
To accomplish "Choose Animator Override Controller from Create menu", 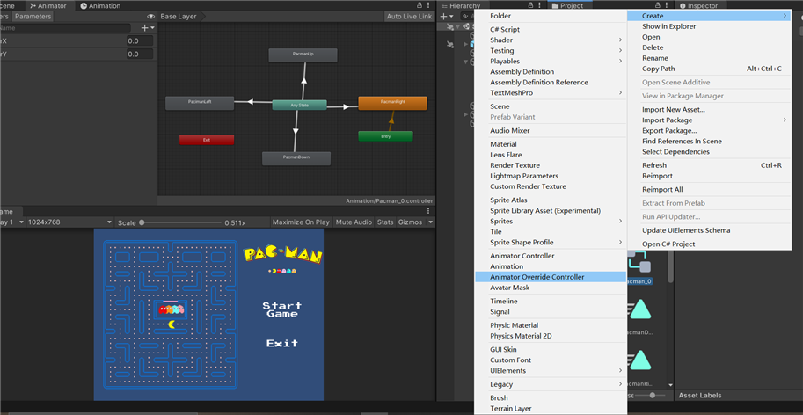I will (551, 277).
